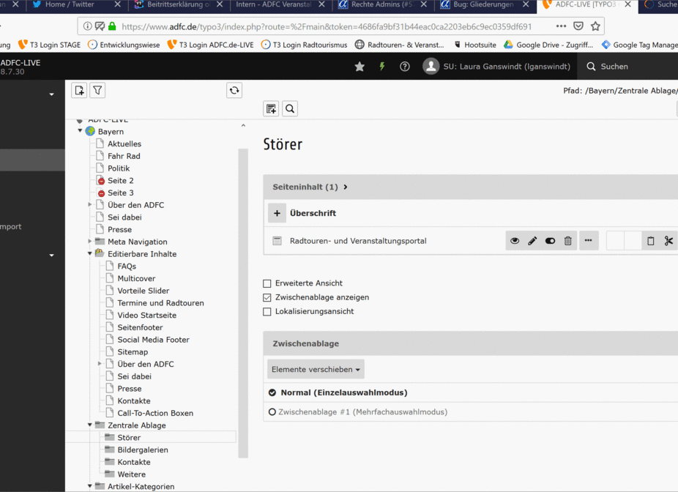Refresh the page tree

234,91
